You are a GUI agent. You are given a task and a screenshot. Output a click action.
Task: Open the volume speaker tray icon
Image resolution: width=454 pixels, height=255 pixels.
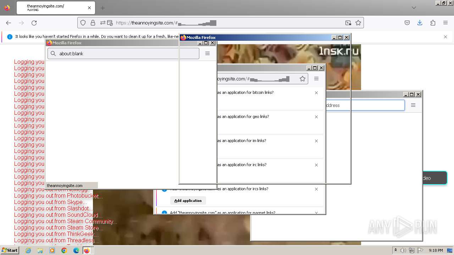pyautogui.click(x=403, y=250)
